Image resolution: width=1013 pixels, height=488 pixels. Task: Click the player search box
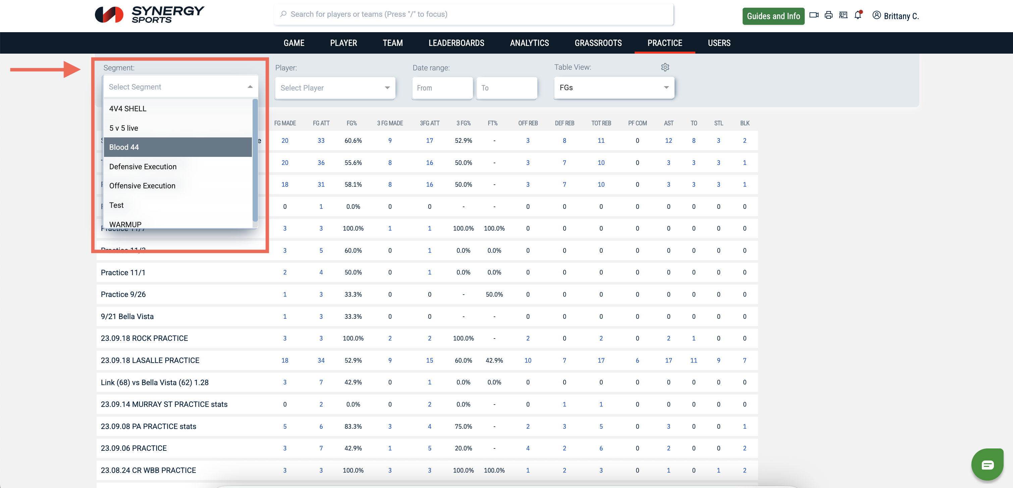click(474, 14)
